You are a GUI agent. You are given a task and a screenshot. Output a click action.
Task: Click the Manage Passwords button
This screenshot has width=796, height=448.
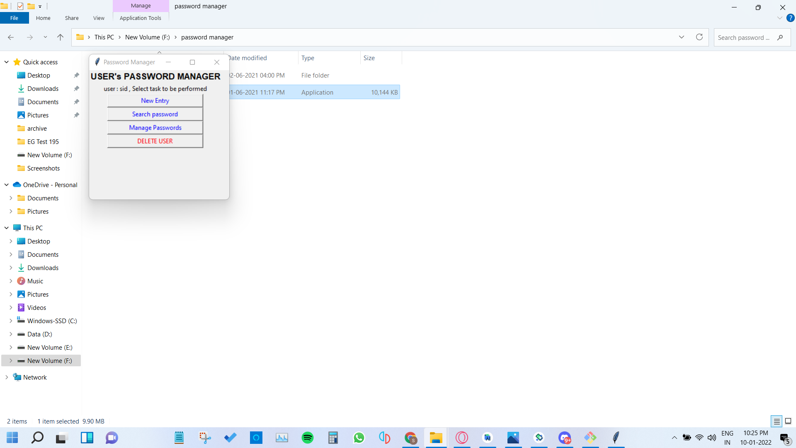tap(155, 128)
